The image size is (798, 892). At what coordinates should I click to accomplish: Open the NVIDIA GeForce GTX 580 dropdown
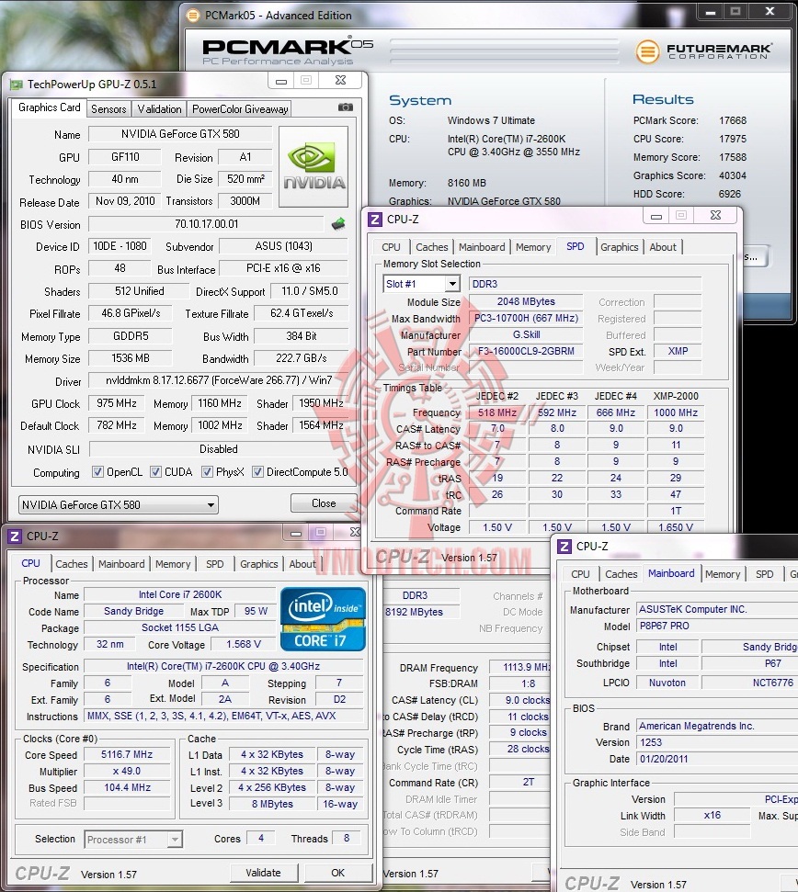[x=119, y=504]
